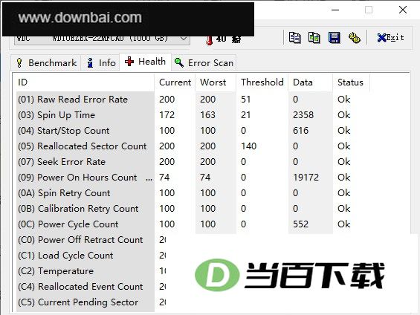The width and height of the screenshot is (420, 315).
Task: Select the Power On Hours Count row
Action: tap(213, 178)
